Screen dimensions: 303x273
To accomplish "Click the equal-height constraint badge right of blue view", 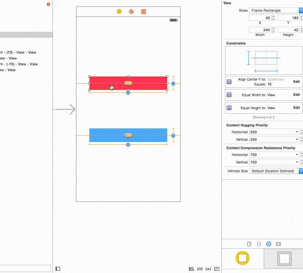I will click(173, 135).
